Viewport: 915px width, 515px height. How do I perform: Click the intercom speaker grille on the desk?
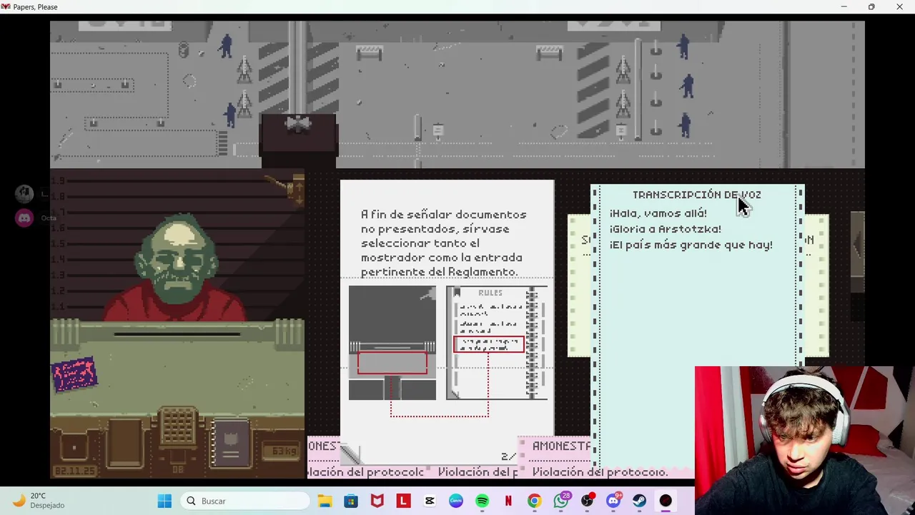coord(177,426)
